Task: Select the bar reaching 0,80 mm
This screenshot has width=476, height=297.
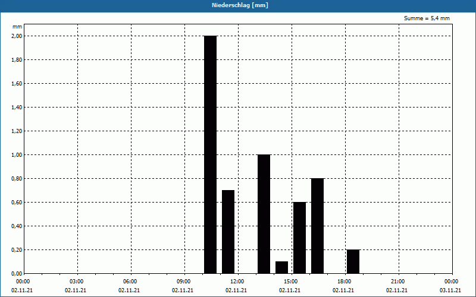Action: (x=318, y=226)
